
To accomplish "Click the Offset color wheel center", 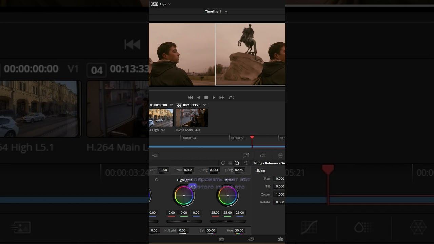I will pos(228,196).
